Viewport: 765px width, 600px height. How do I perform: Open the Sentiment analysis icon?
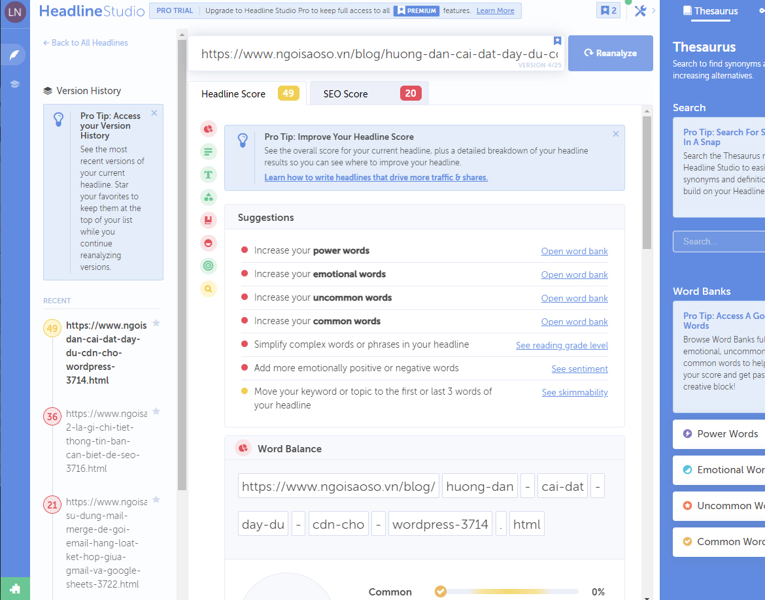pyautogui.click(x=208, y=243)
